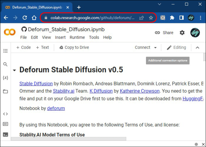The image size is (206, 147).
Task: Click Copy to Drive
Action: 74,47
